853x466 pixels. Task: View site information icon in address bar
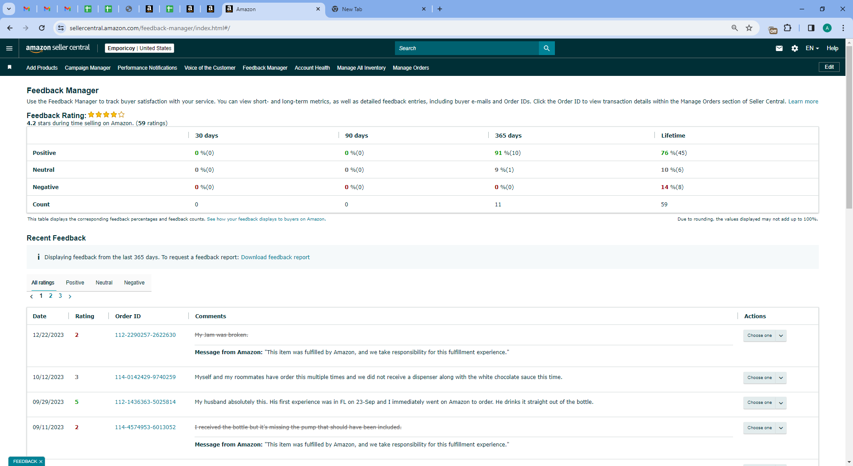point(61,28)
